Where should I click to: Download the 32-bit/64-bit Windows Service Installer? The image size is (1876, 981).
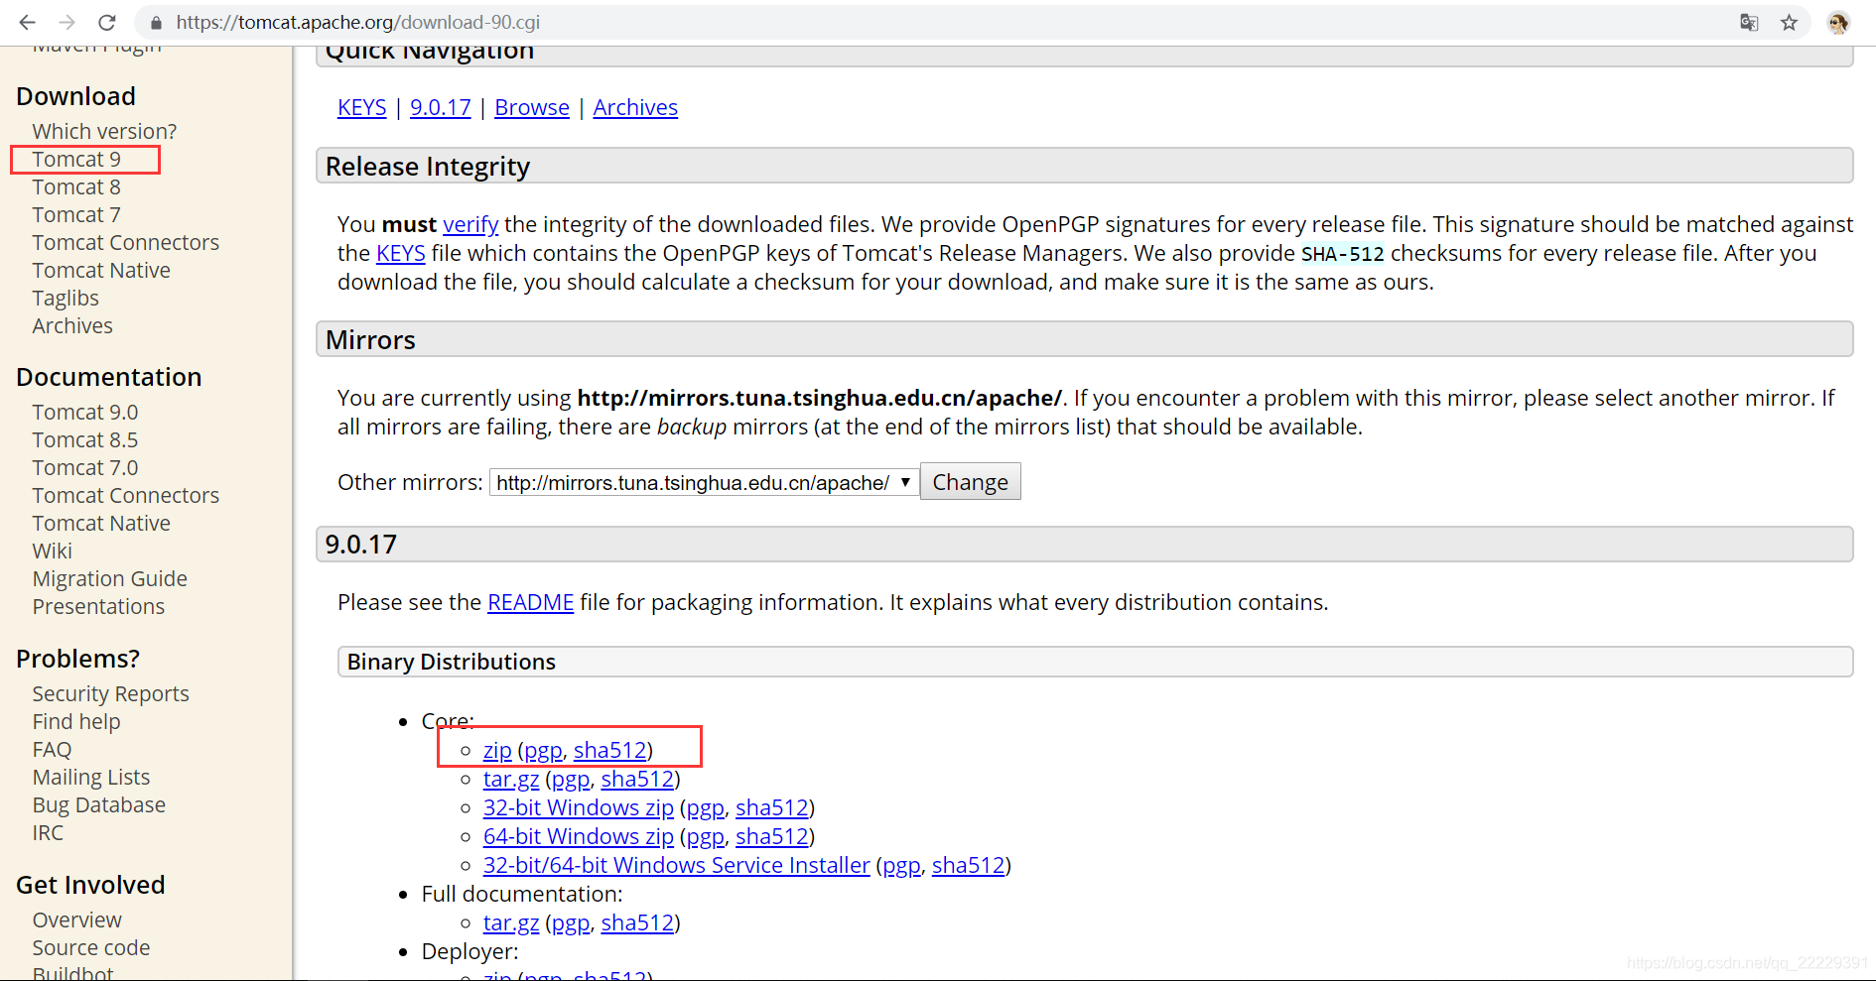(x=677, y=865)
